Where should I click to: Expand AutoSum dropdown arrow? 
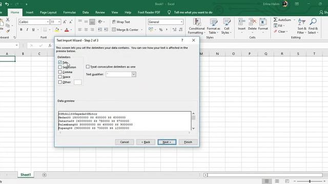pyautogui.click(x=294, y=20)
